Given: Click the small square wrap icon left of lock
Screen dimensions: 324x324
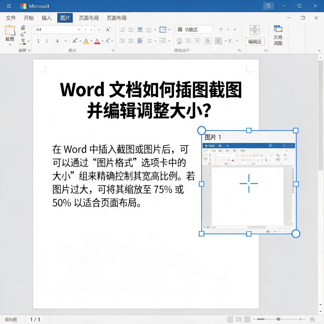Looking at the screenshot, I should [x=197, y=41].
